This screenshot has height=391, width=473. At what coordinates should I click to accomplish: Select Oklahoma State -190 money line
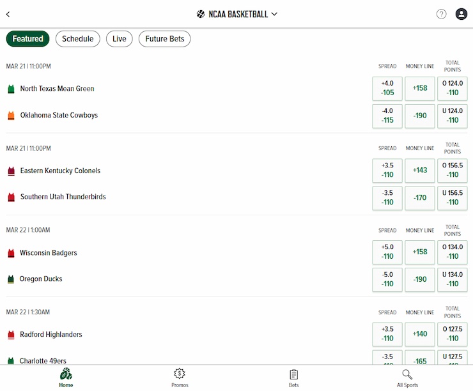pos(420,116)
